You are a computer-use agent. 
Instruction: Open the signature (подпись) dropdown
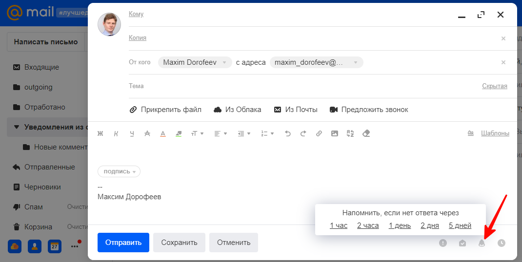pyautogui.click(x=119, y=171)
